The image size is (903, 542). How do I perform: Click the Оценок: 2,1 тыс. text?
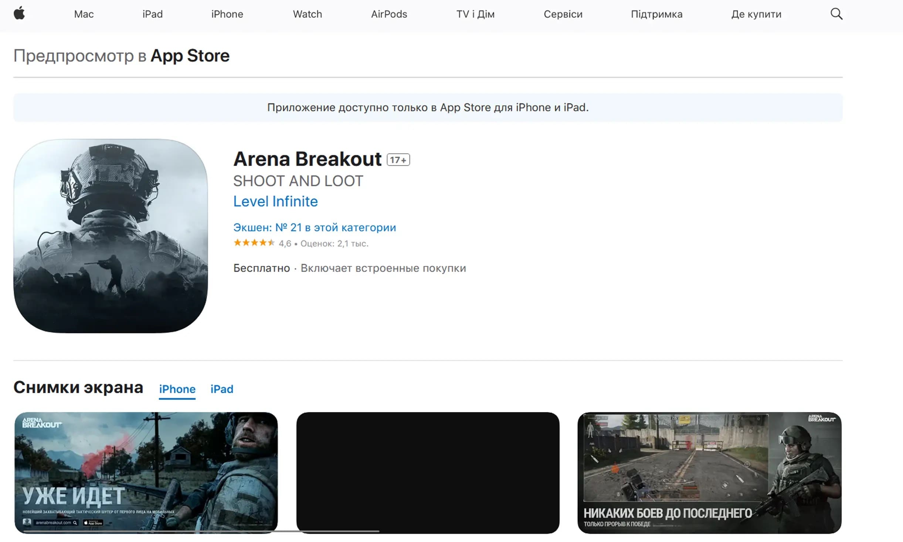[x=335, y=244]
